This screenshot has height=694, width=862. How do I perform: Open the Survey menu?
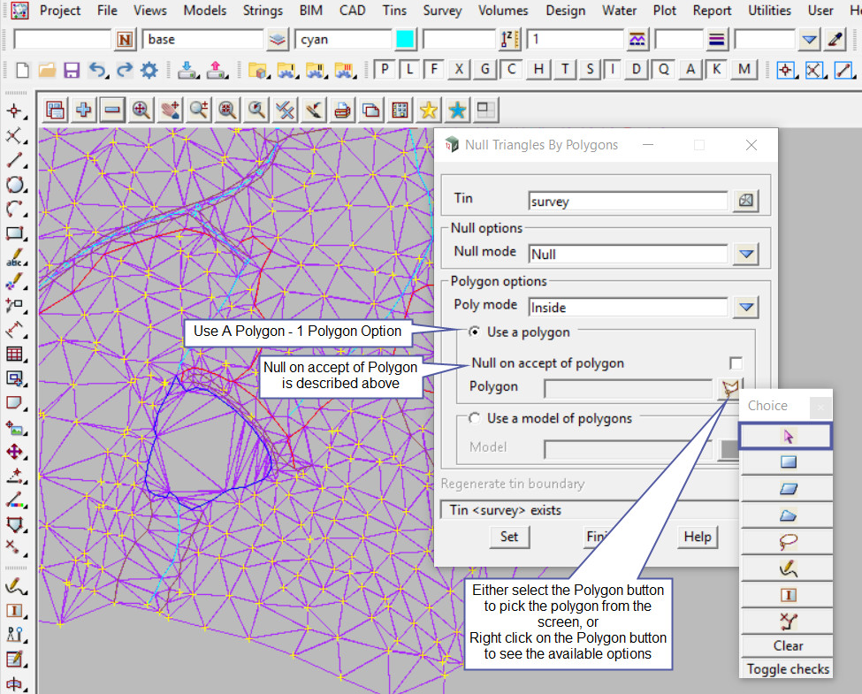tap(442, 11)
